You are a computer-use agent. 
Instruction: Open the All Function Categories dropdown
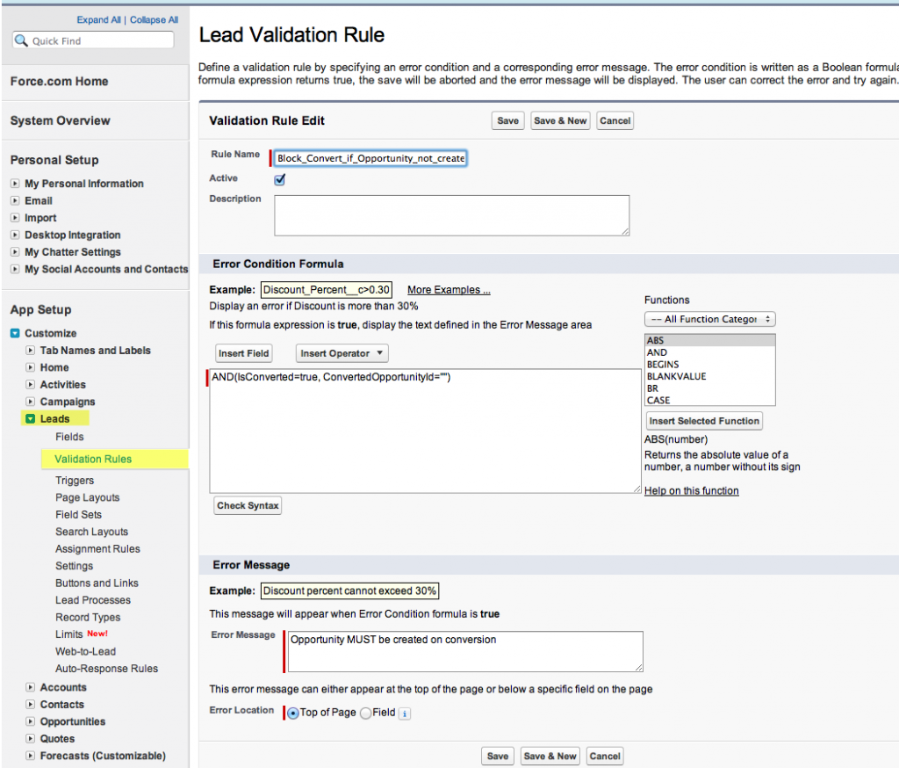pyautogui.click(x=709, y=319)
